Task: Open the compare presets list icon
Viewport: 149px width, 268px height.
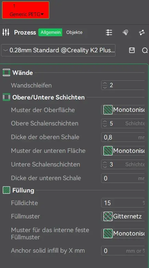Action: tap(109, 32)
